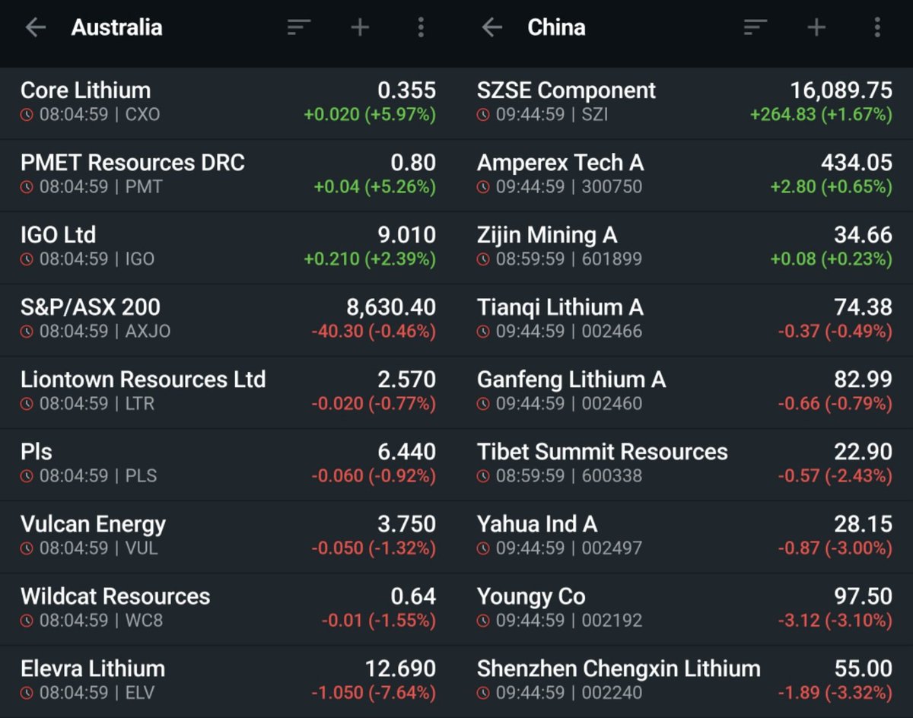The image size is (913, 718).
Task: Open Liontown Resources Ltd quote
Action: 228,392
